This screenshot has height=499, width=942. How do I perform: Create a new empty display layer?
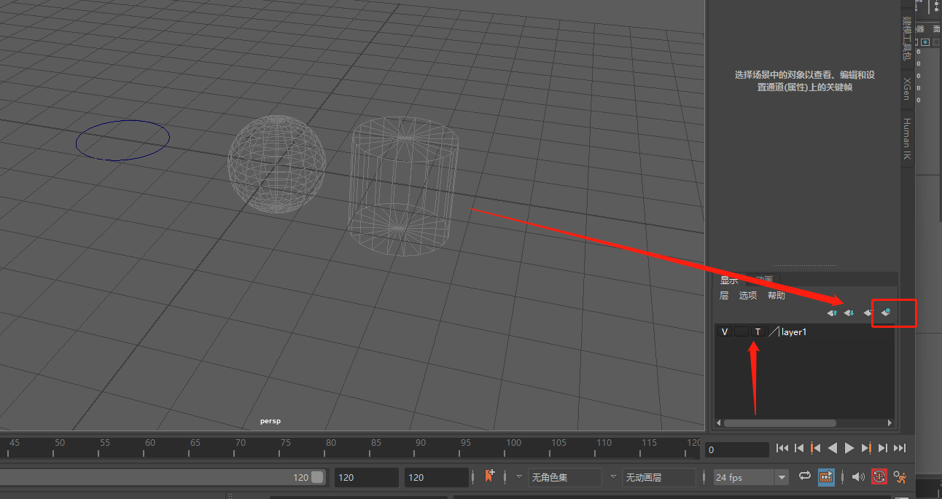pos(868,313)
